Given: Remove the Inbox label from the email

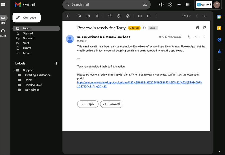Looking at the screenshot, I should [x=157, y=28].
